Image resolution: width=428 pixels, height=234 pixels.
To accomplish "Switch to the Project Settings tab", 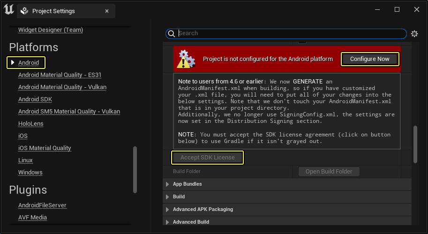I will tap(66, 11).
